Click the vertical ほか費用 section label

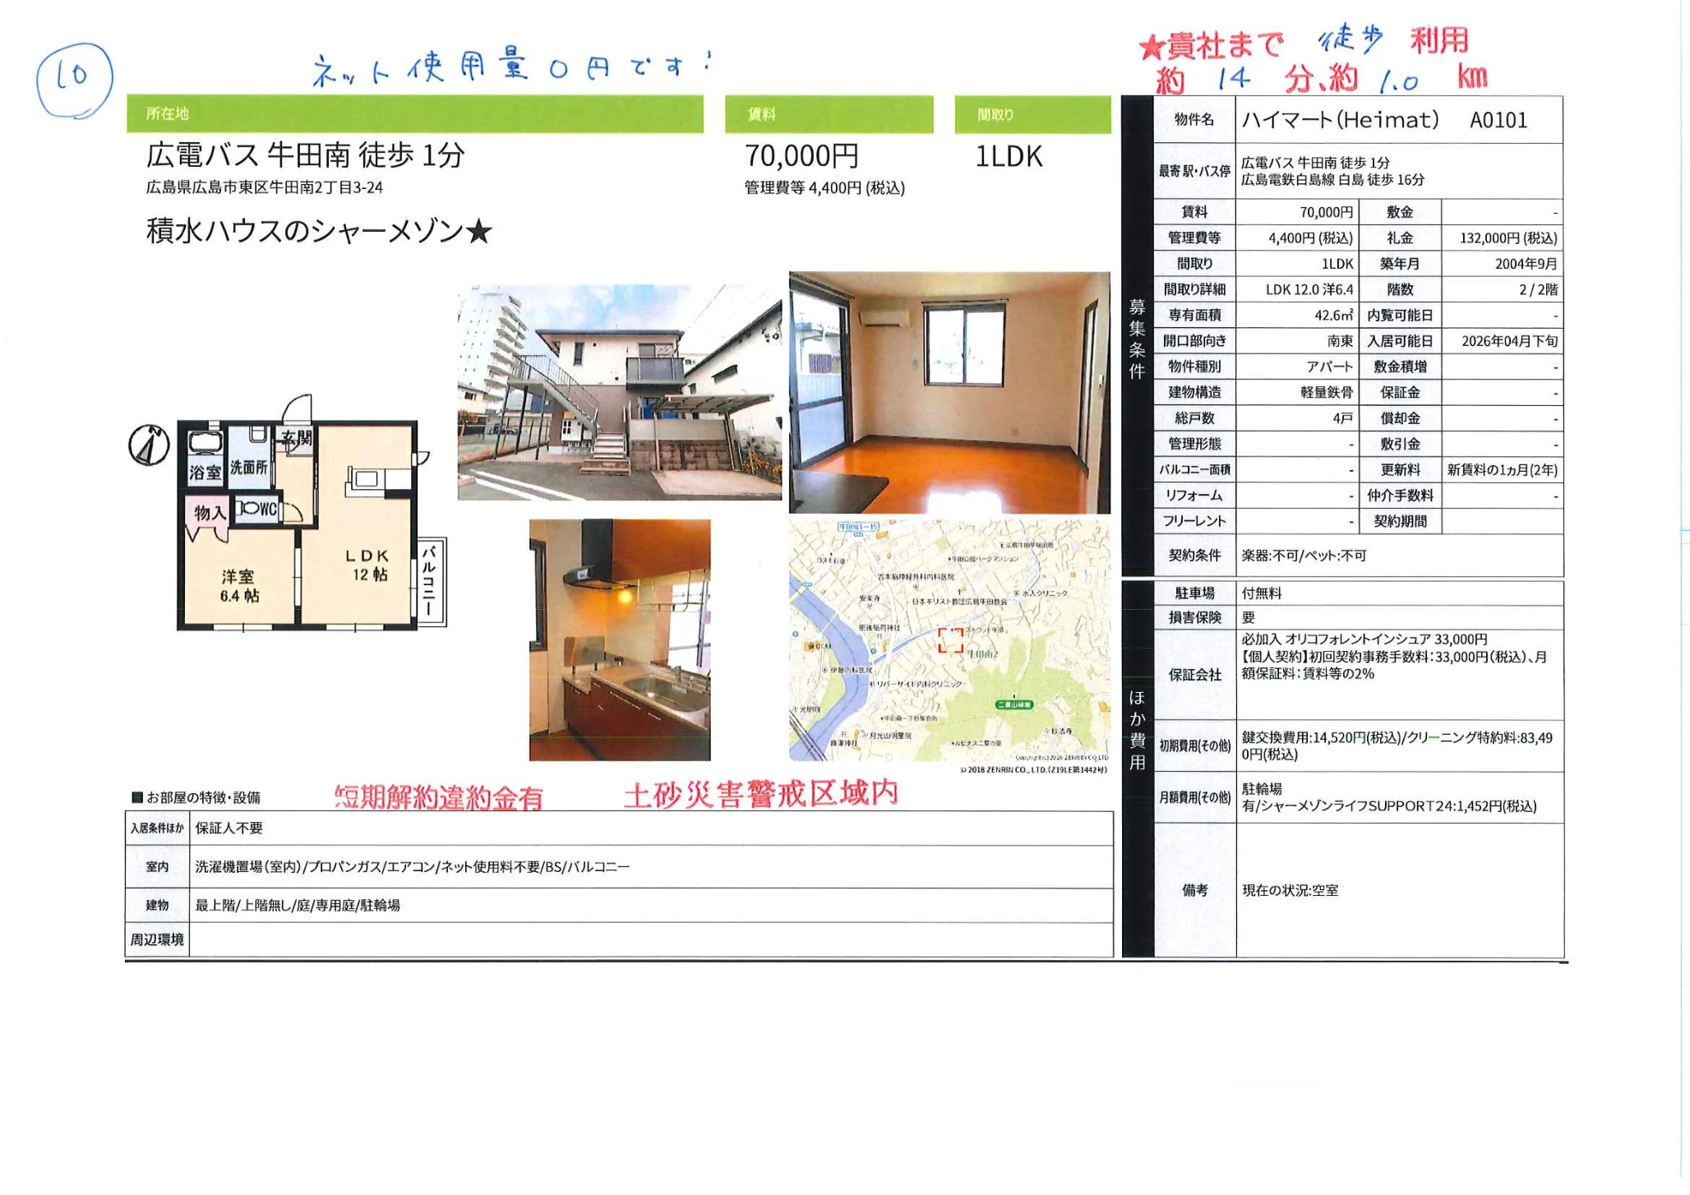tap(1137, 730)
